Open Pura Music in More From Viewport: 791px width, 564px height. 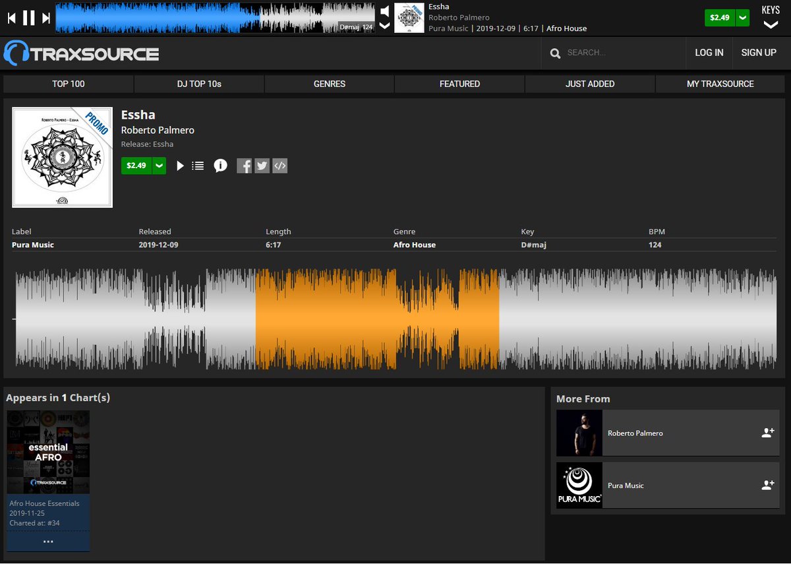click(626, 486)
